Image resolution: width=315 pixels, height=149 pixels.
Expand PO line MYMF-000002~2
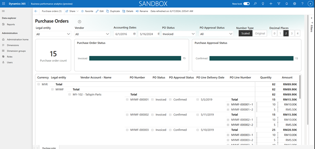point(228,125)
